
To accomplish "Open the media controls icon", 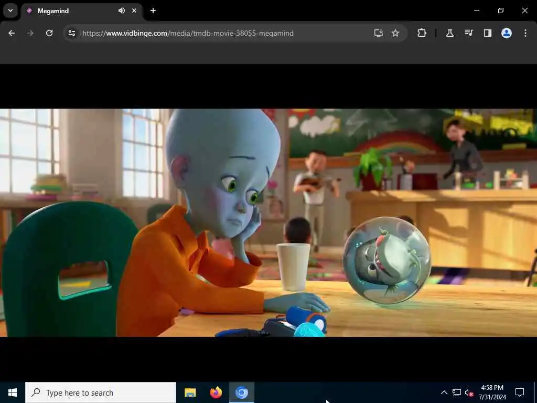I will [x=469, y=33].
